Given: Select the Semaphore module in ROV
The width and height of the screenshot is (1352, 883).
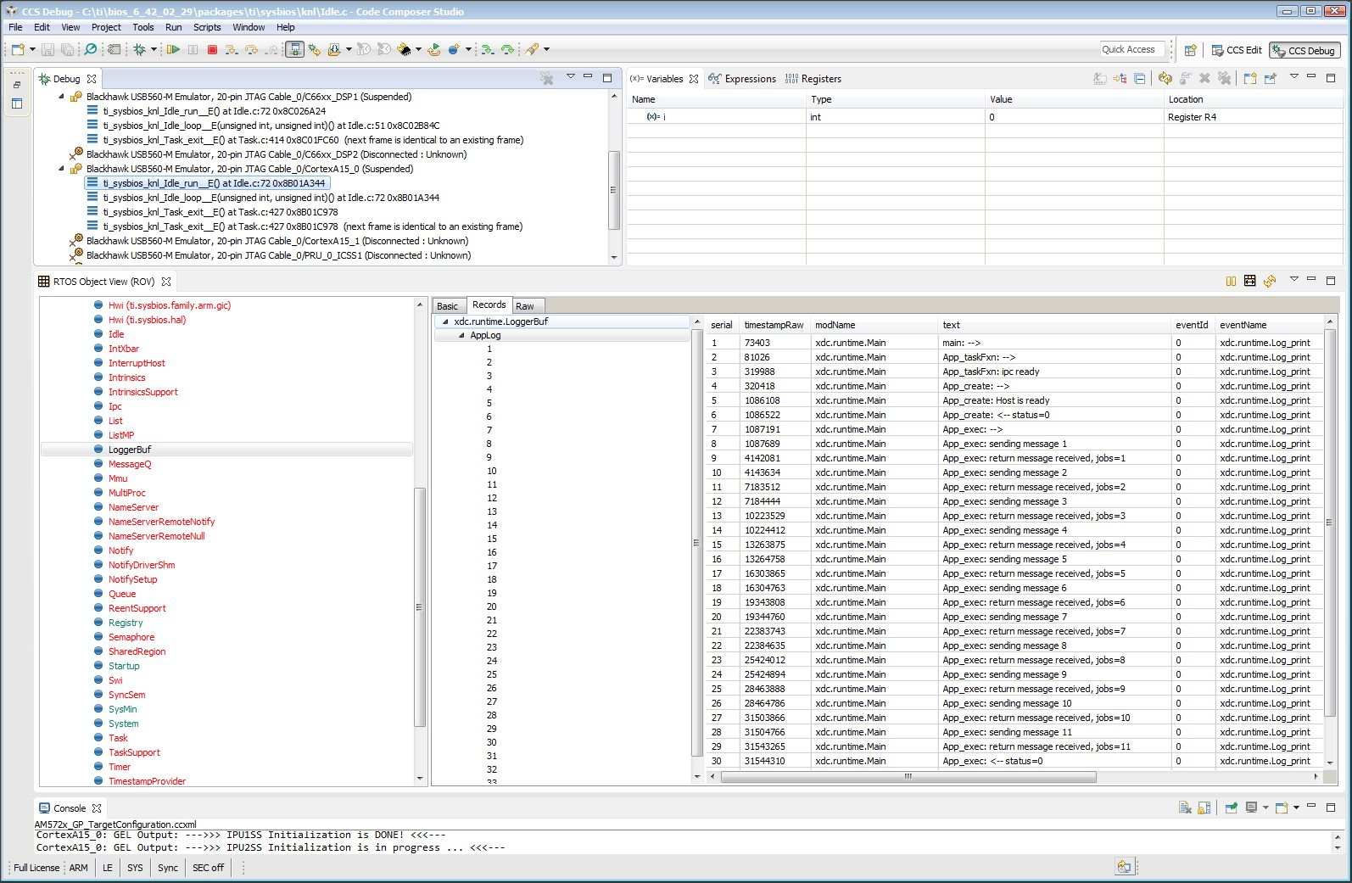Looking at the screenshot, I should point(131,637).
